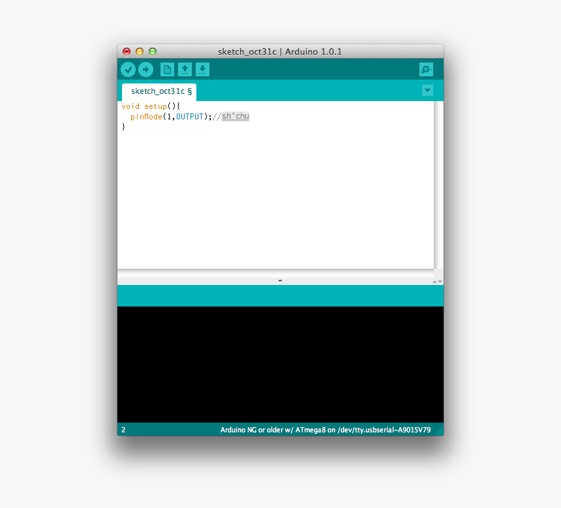Save the sketch with the down-arrow icon

pos(202,69)
